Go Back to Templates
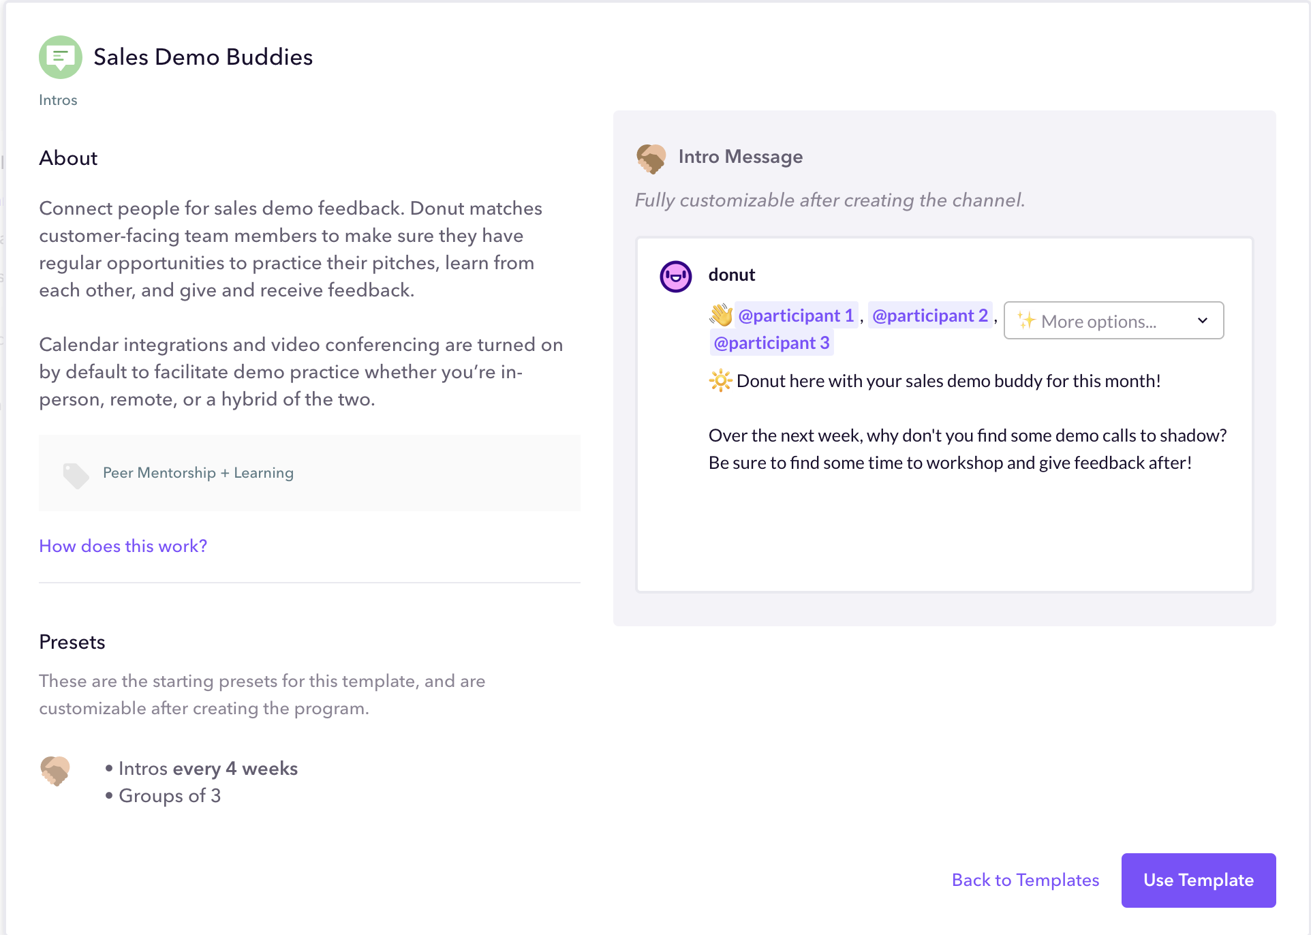Image resolution: width=1311 pixels, height=935 pixels. pyautogui.click(x=1025, y=880)
